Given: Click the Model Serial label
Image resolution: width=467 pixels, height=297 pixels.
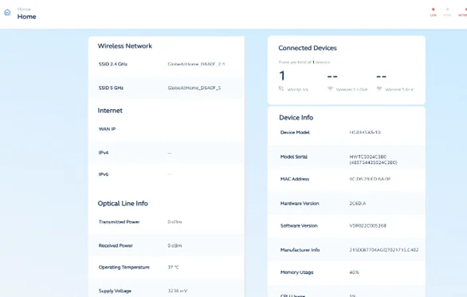Looking at the screenshot, I should click(x=293, y=157).
